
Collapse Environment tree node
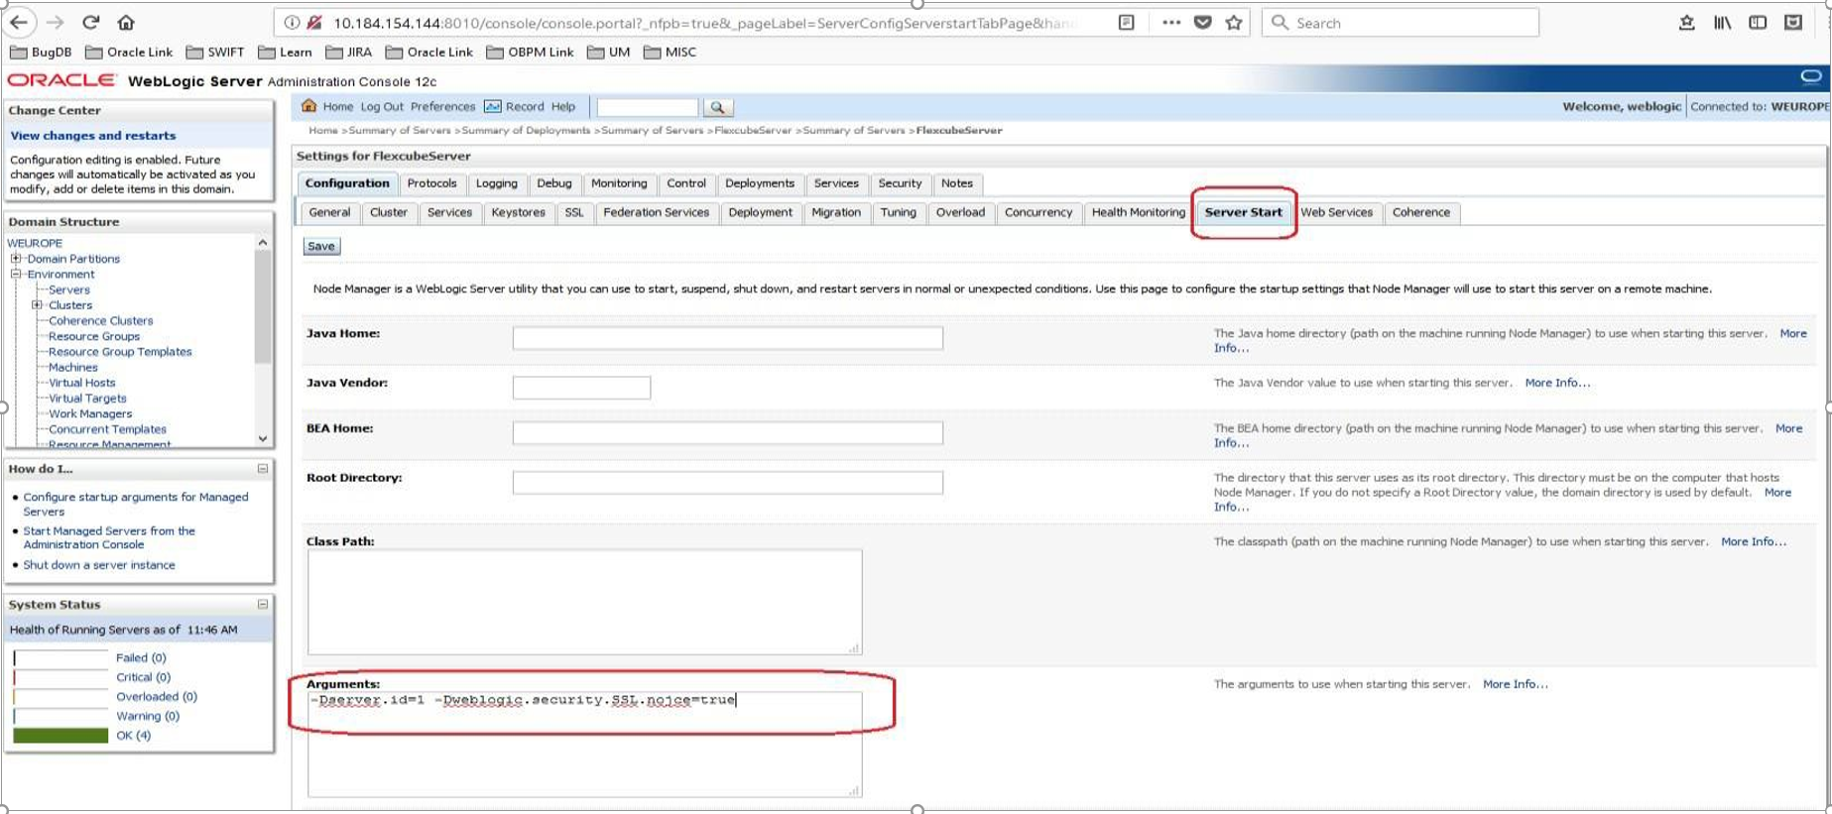pyautogui.click(x=16, y=274)
